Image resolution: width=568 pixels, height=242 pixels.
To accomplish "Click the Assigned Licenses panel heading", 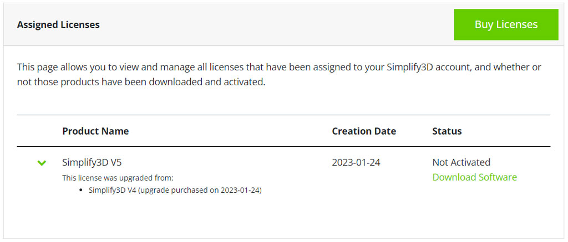I will 58,25.
